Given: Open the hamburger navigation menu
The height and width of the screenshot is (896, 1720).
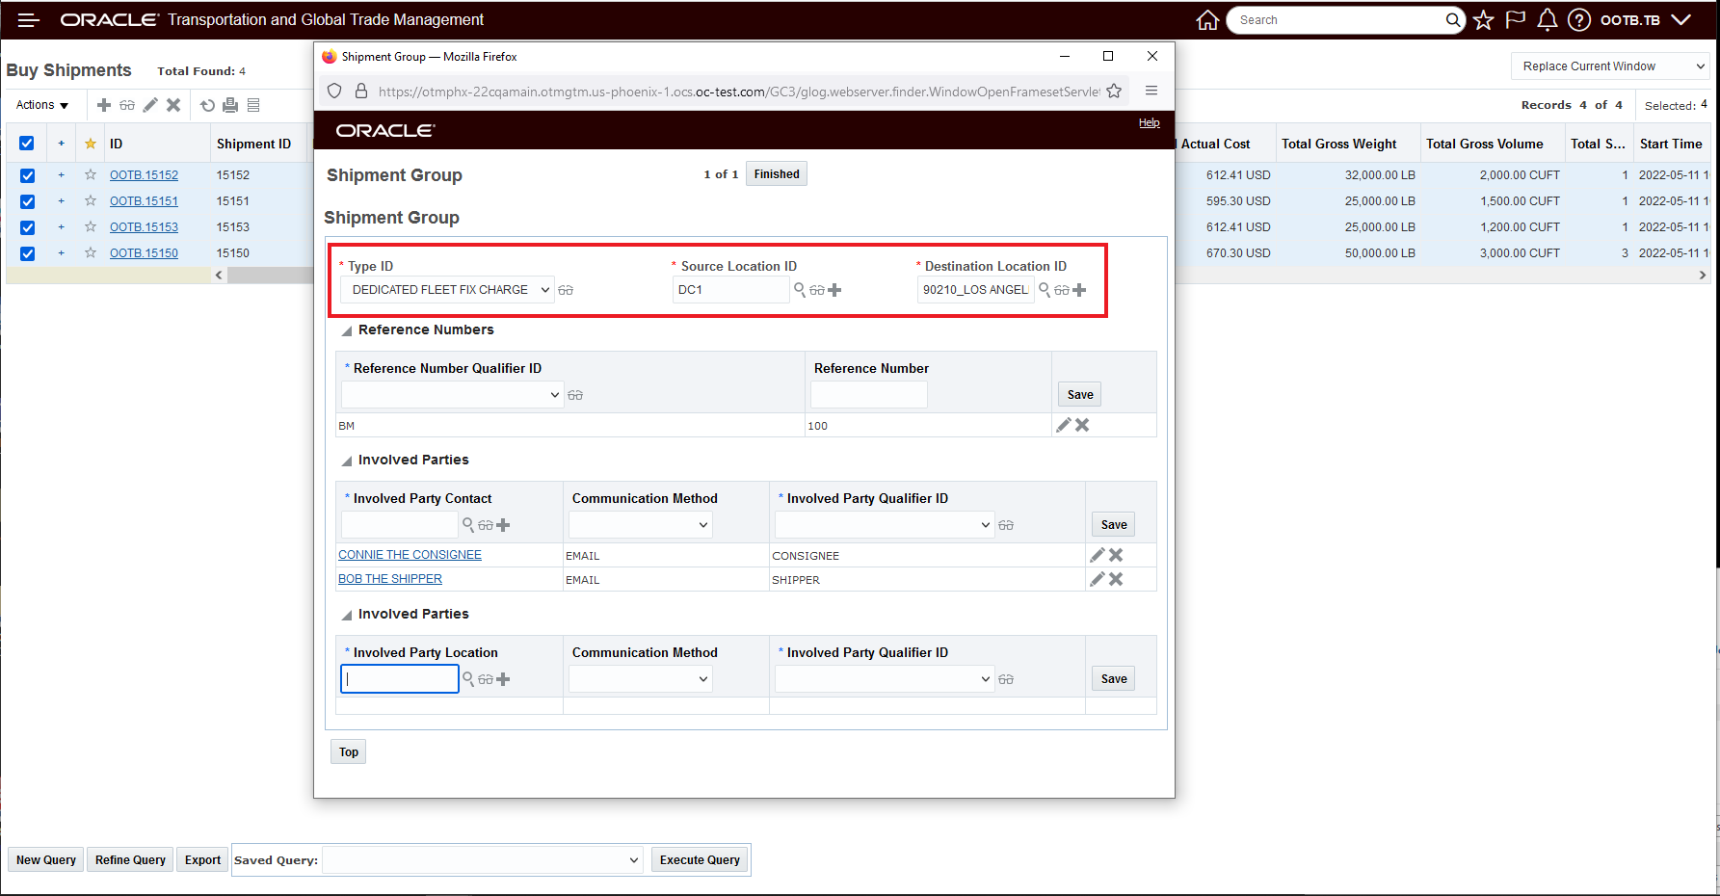Looking at the screenshot, I should tap(29, 20).
